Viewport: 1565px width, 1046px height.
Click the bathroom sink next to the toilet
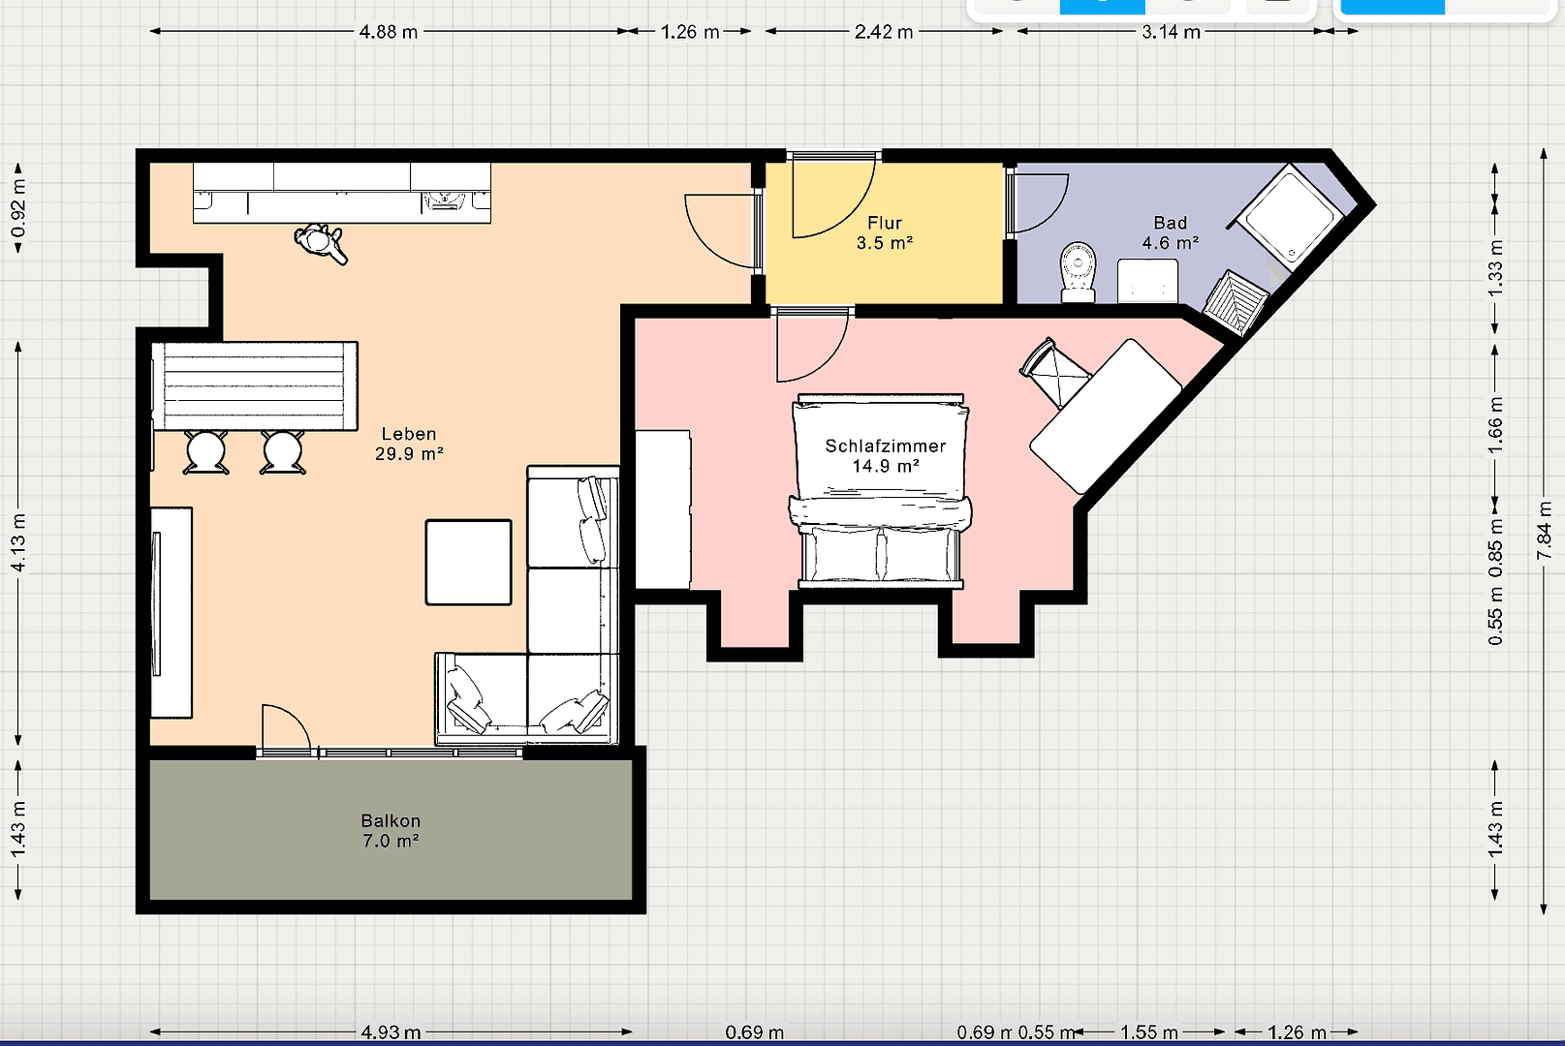pos(1147,281)
